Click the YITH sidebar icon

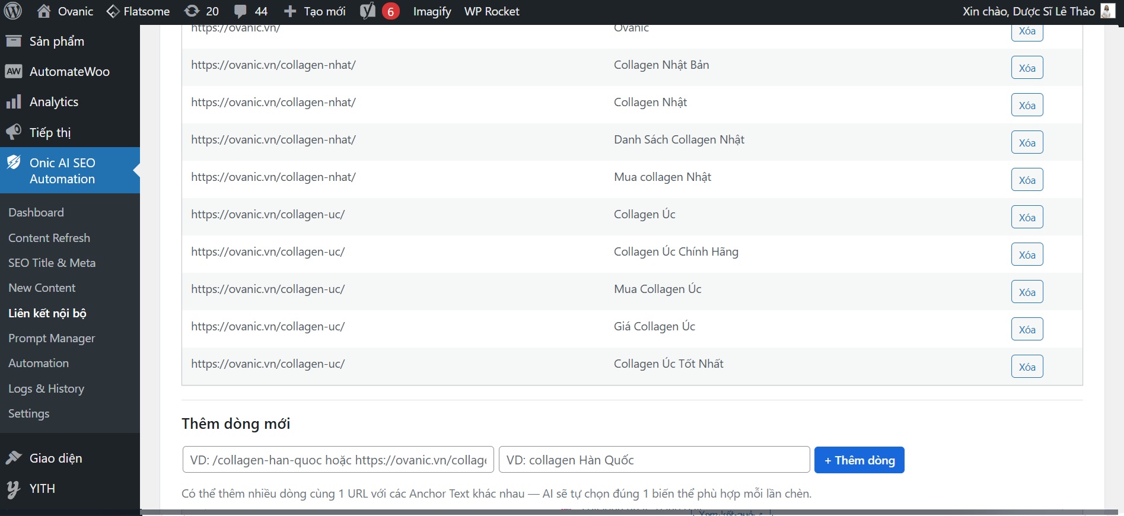pos(14,489)
